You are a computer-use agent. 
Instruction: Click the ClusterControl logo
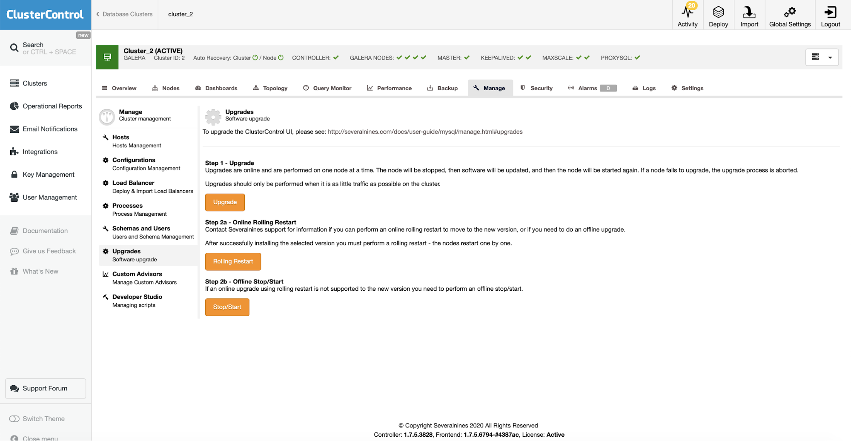click(45, 14)
